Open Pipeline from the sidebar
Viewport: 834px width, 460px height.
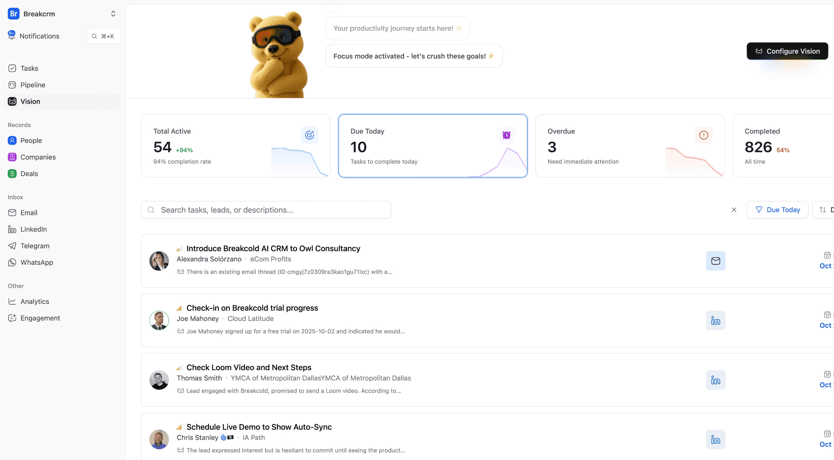[x=33, y=85]
